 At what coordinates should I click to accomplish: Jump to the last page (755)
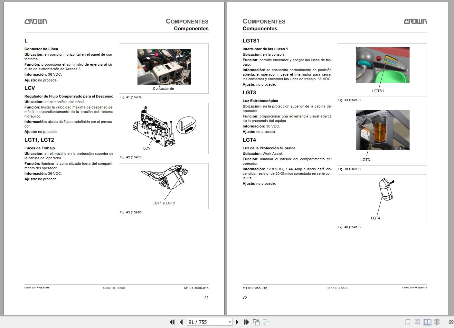pos(246,322)
